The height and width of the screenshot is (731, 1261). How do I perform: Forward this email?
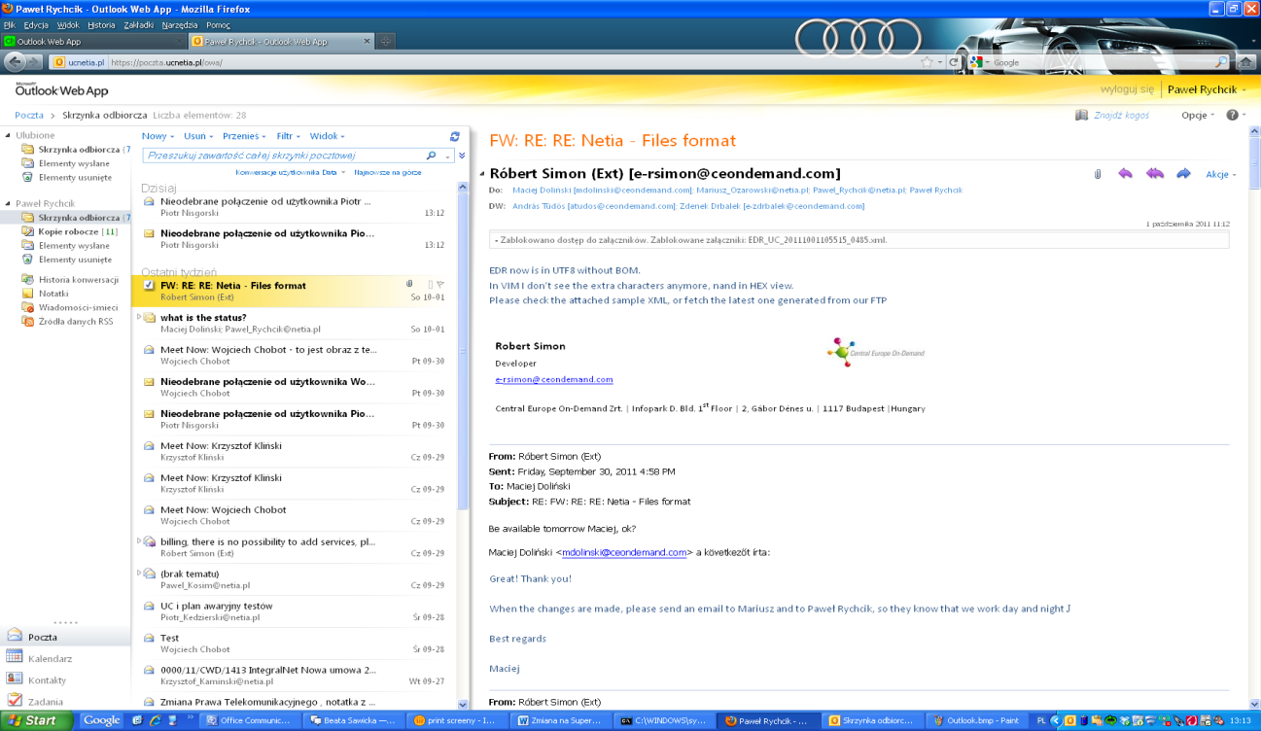click(x=1183, y=174)
